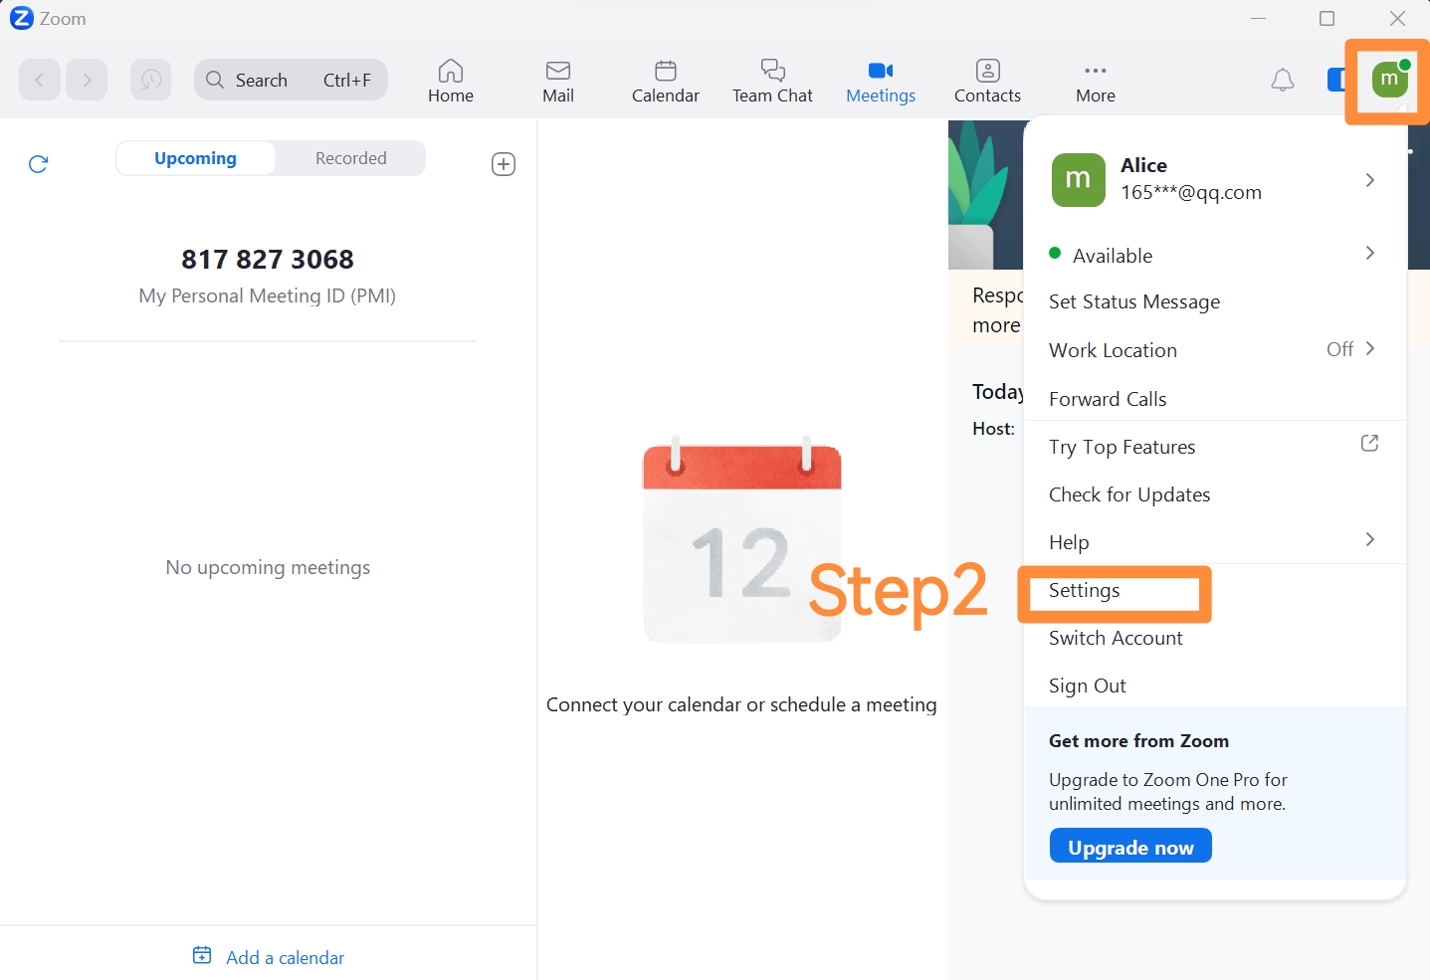Select Check for Updates
The height and width of the screenshot is (980, 1430).
point(1129,494)
